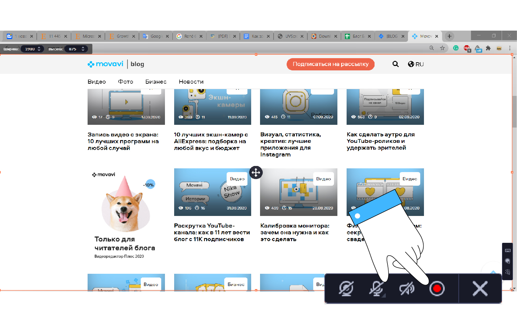This screenshot has width=517, height=319.
Task: Click the thumbnail dated 02.09.2020
Action: (385, 107)
